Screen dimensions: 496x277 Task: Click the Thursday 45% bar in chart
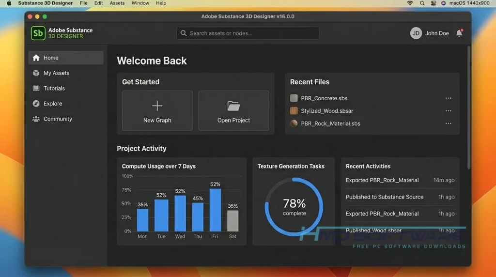coord(198,217)
